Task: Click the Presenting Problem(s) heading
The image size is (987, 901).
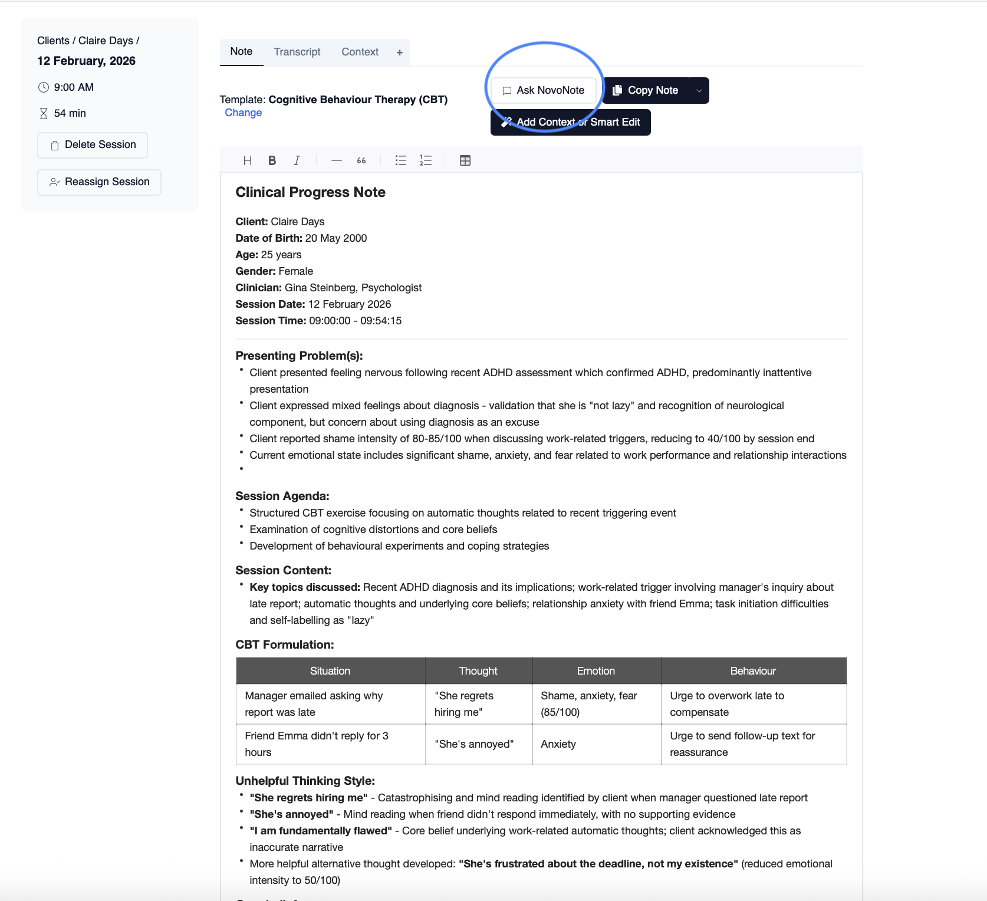Action: pyautogui.click(x=299, y=356)
